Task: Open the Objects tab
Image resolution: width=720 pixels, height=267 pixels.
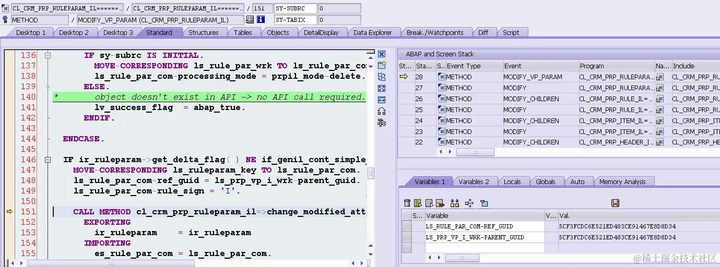Action: coord(278,32)
